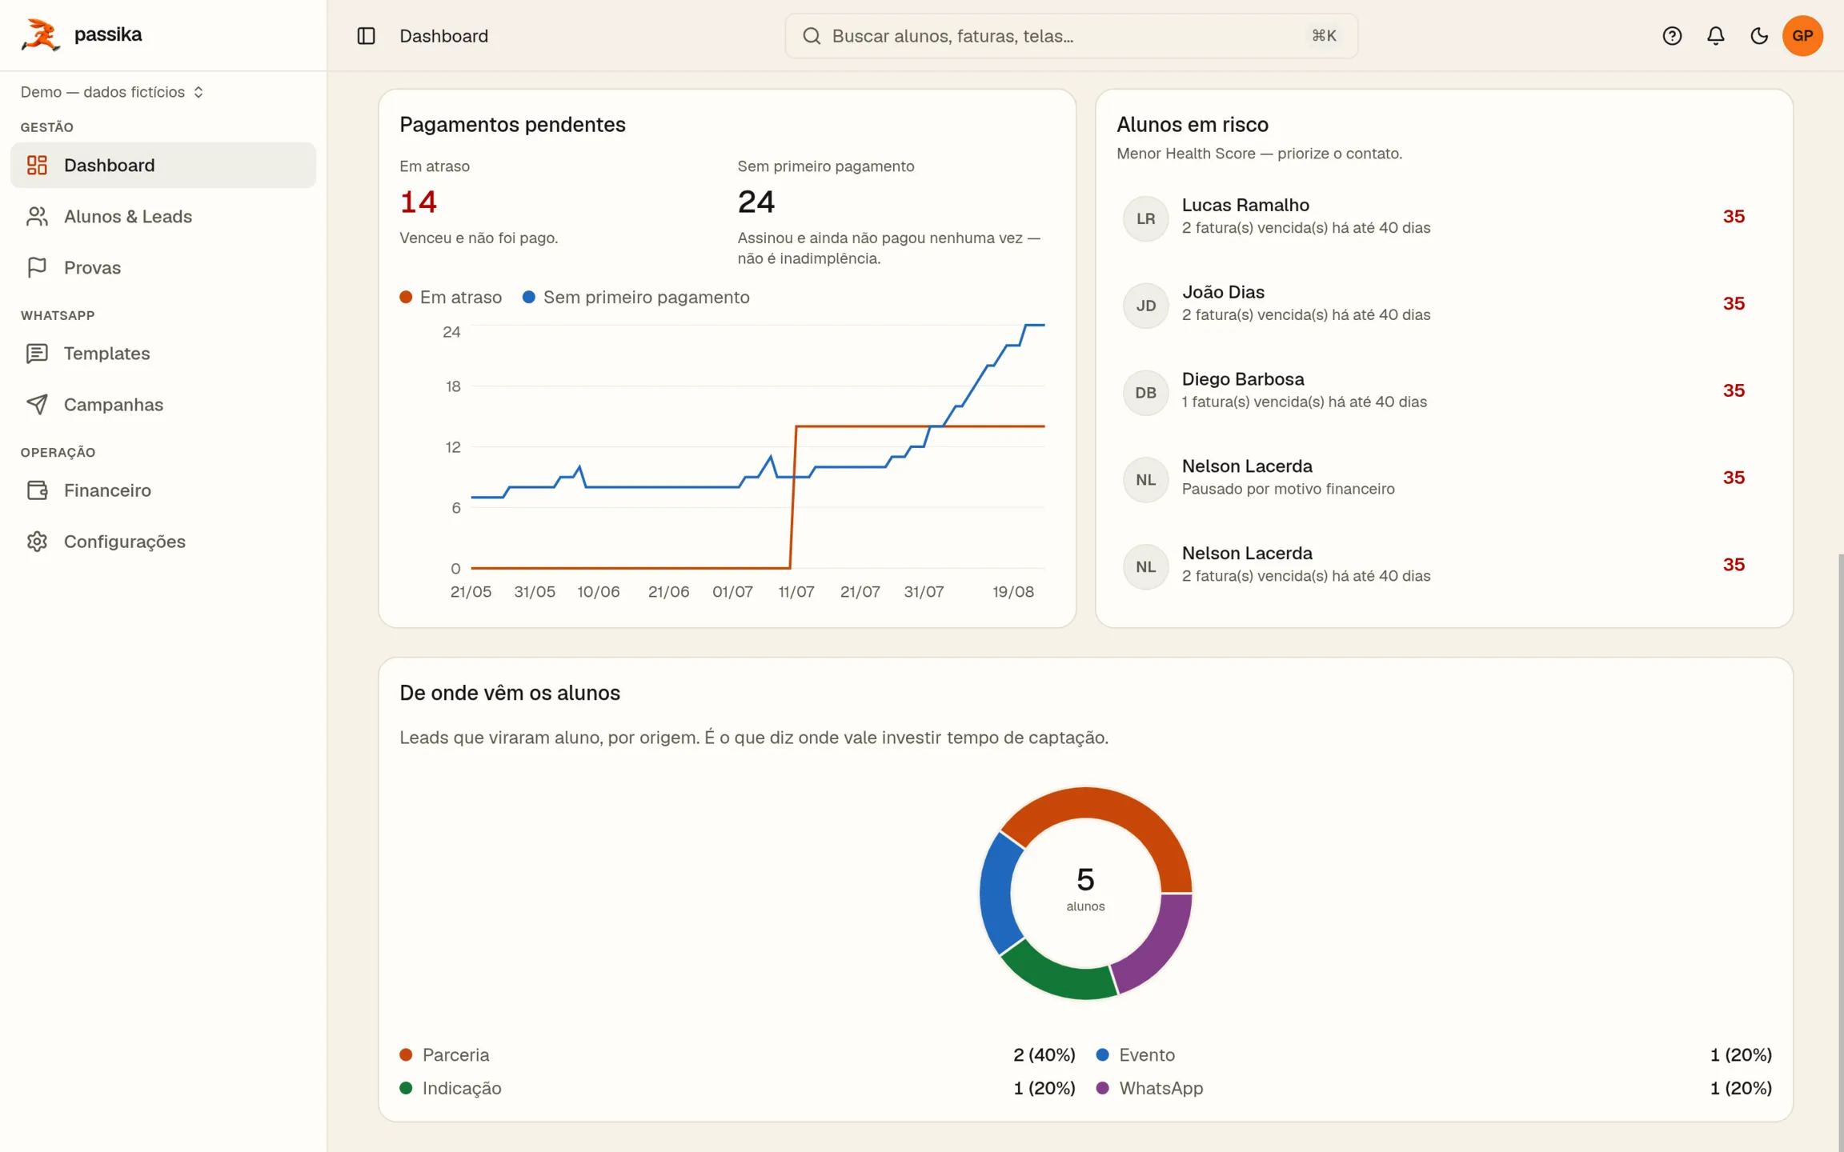1844x1152 pixels.
Task: Click the Templates message icon
Action: coord(37,354)
